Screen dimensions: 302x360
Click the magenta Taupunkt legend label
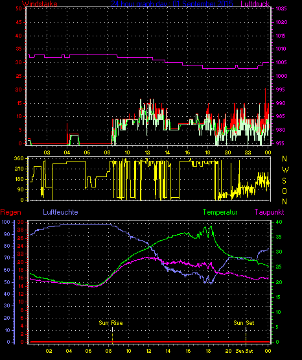point(269,212)
